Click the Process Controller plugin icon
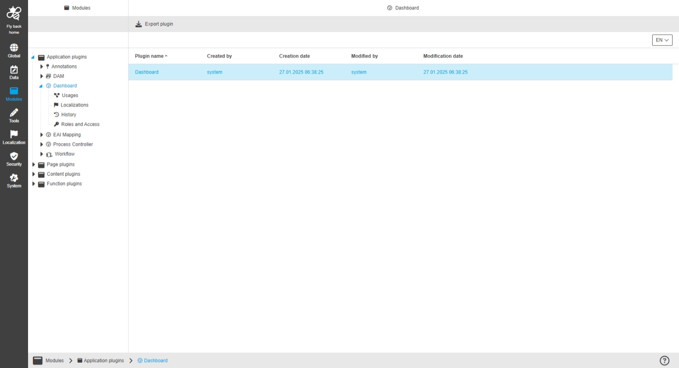 click(x=48, y=144)
